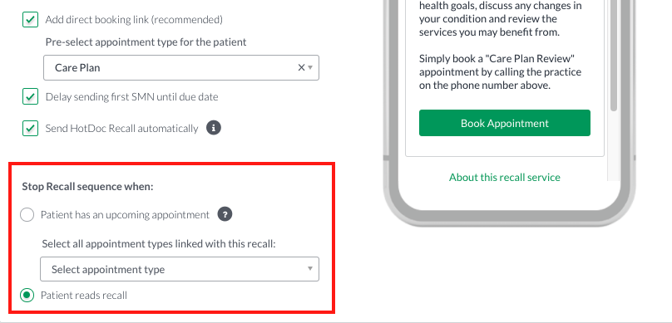Click the Care Plan Review message in preview
The height and width of the screenshot is (323, 672).
click(500, 71)
